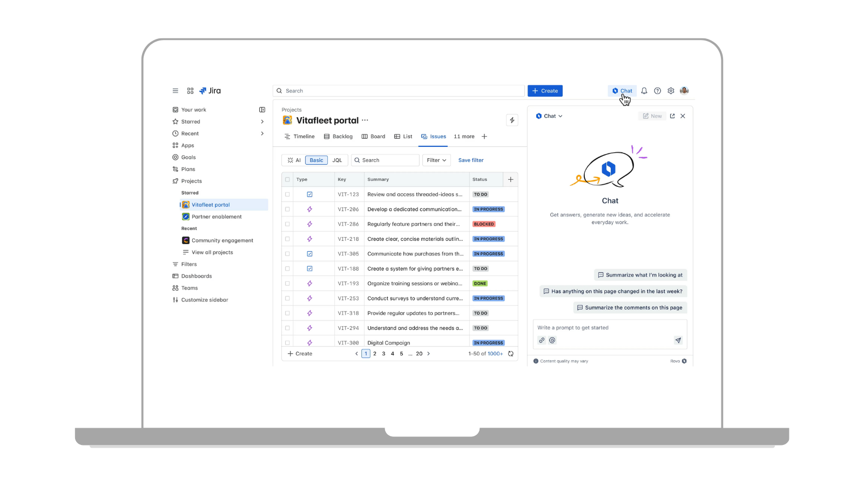Toggle the select-all checkbox in the issue table

click(x=287, y=179)
